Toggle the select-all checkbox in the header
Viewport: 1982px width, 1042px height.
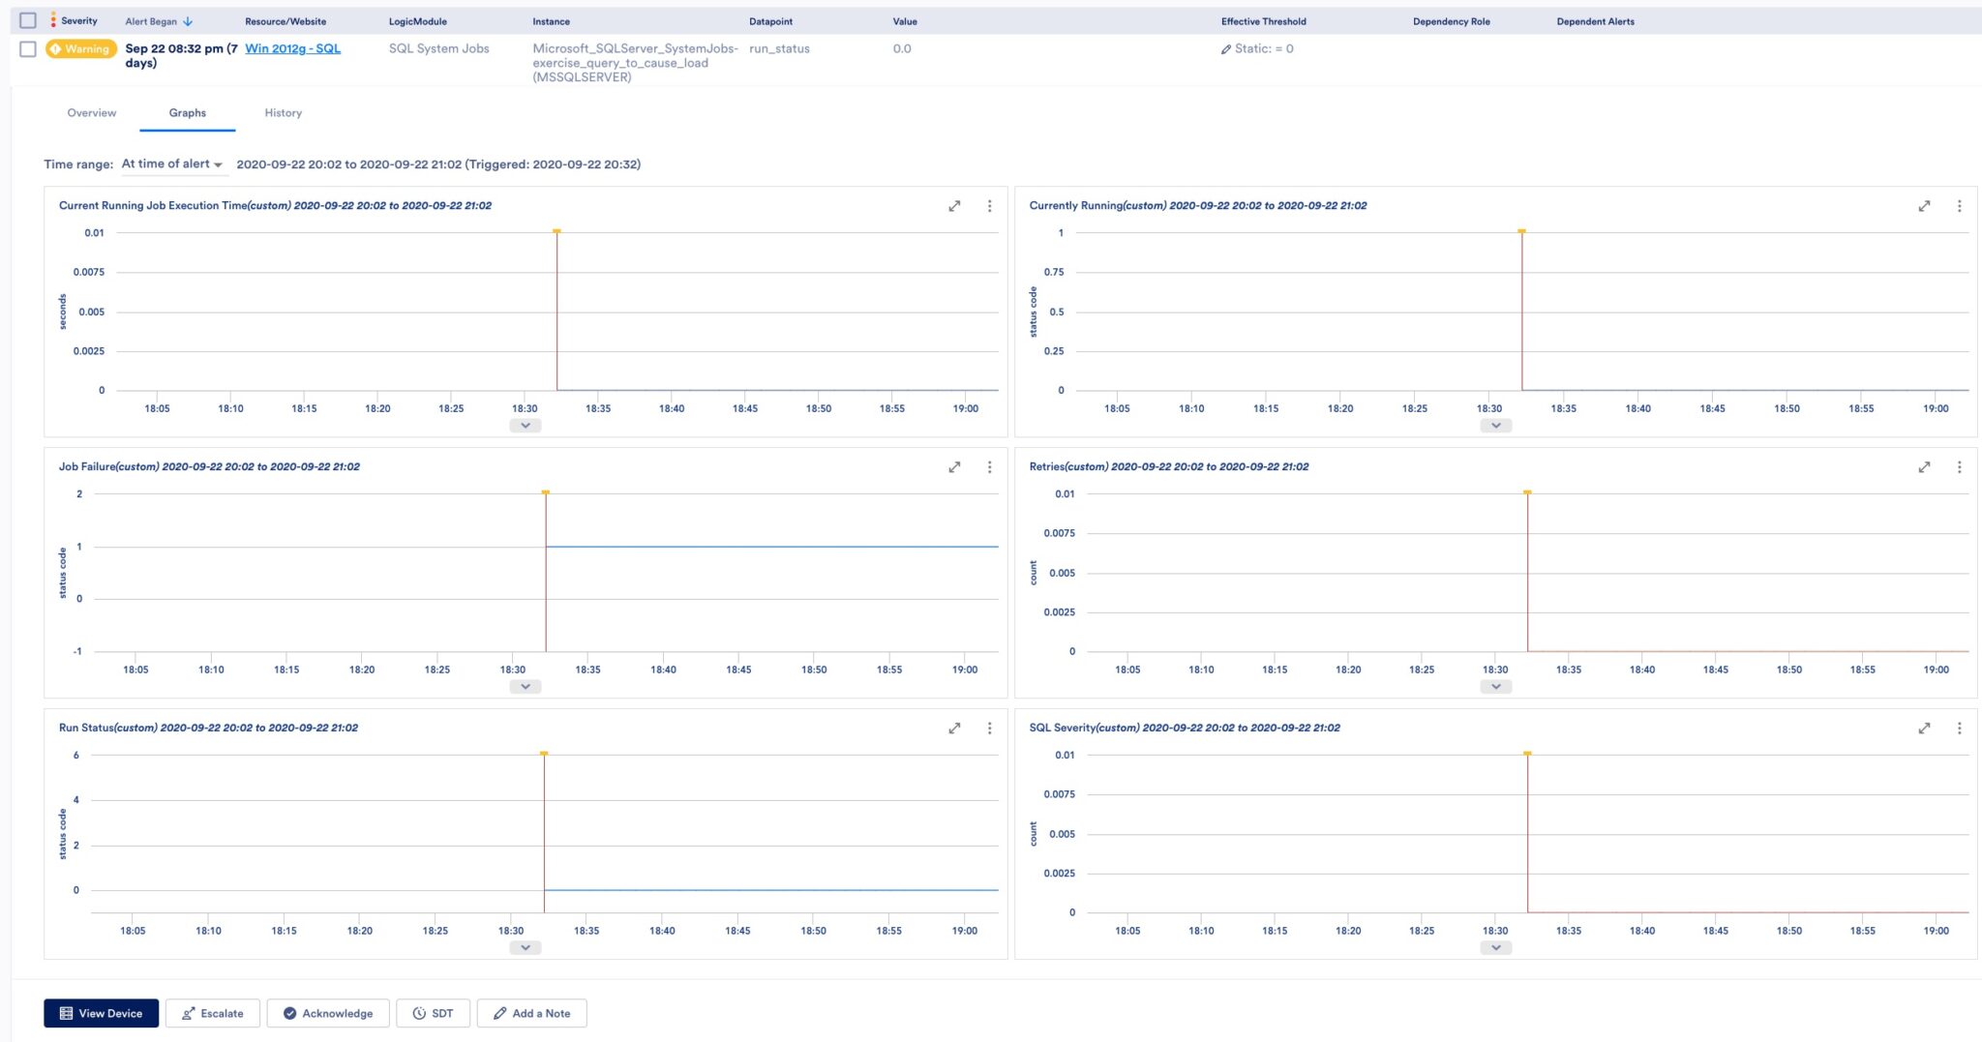(27, 20)
